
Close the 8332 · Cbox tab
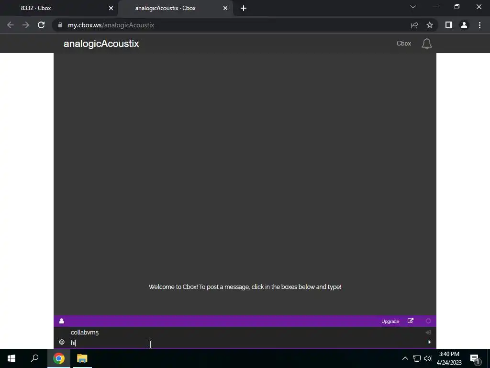click(111, 8)
